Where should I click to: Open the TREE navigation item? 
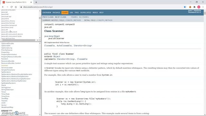(x=77, y=13)
